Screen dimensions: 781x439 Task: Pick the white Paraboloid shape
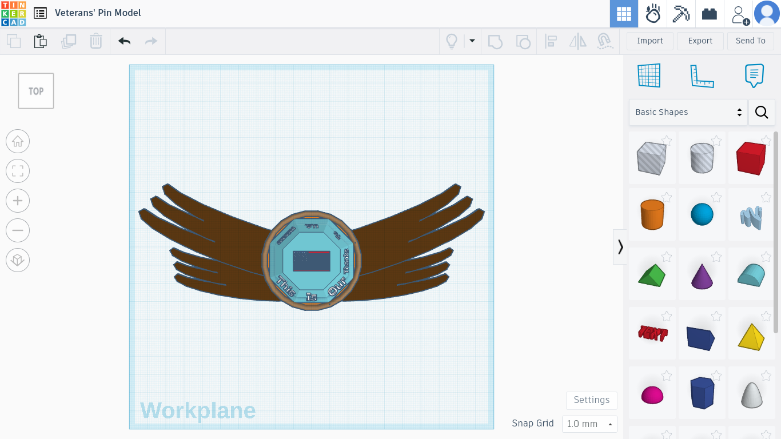point(752,394)
